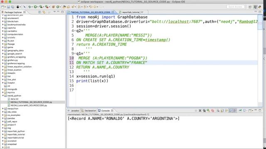Select the Console tab
Image resolution: width=266 pixels, height=149 pixels.
pos(105,111)
